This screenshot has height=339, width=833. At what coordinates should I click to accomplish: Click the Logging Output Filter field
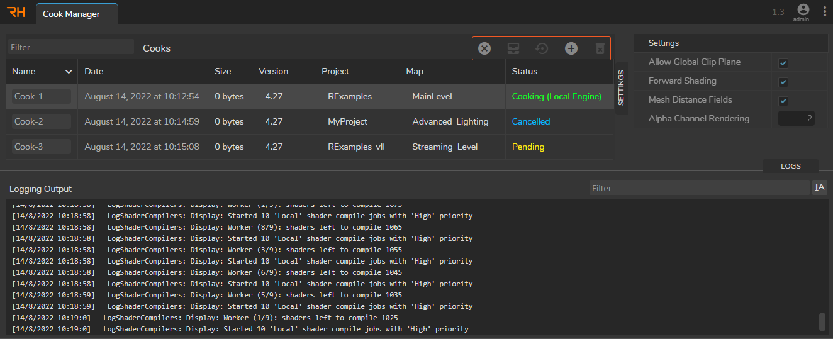click(698, 187)
